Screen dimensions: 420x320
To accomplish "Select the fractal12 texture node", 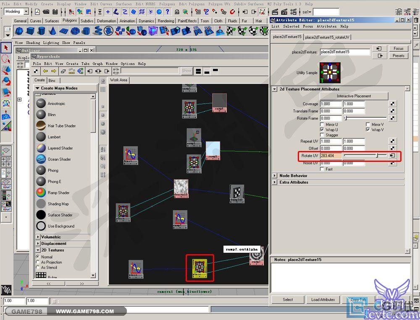I will click(181, 189).
